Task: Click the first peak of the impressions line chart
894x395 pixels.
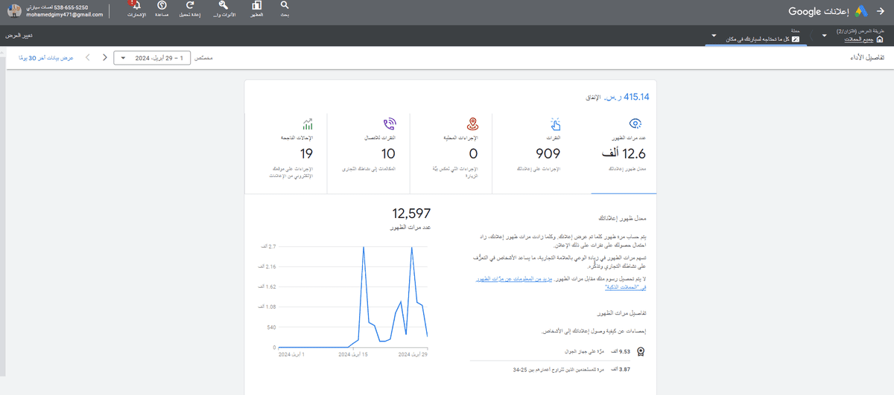Action: [x=364, y=246]
